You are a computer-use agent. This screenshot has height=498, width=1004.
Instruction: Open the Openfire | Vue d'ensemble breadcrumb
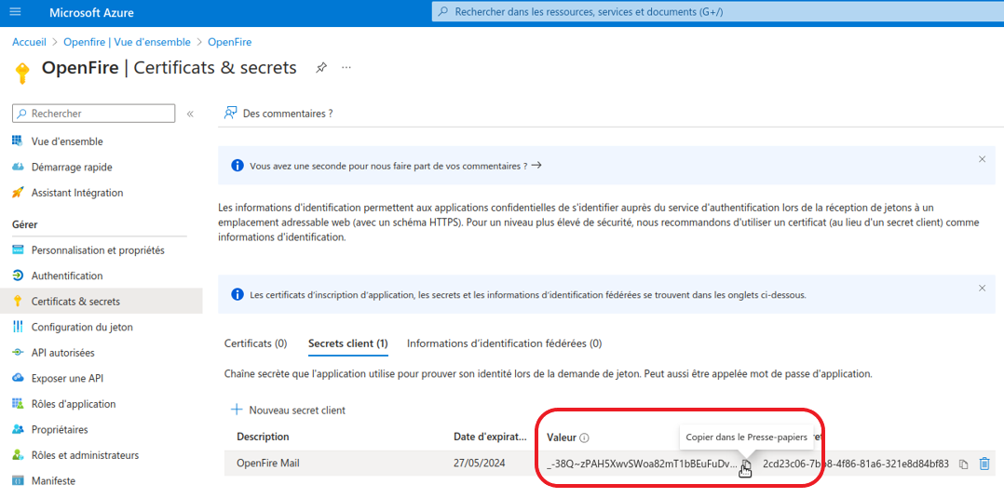[127, 42]
